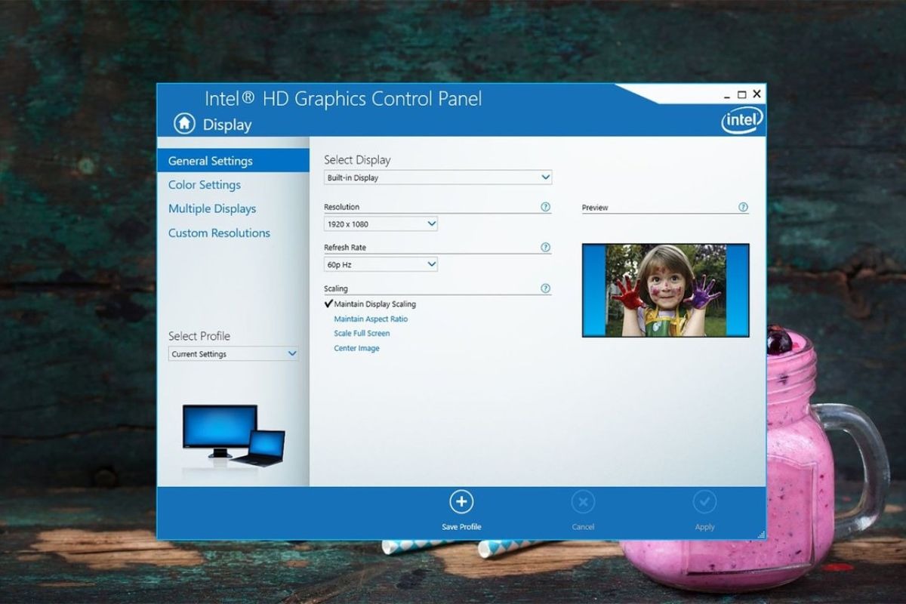This screenshot has width=906, height=604.
Task: Click the Save Profile plus icon
Action: click(x=461, y=502)
